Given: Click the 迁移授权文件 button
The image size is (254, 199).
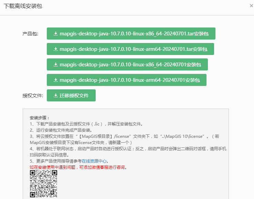Looking at the screenshot, I should [x=71, y=96].
